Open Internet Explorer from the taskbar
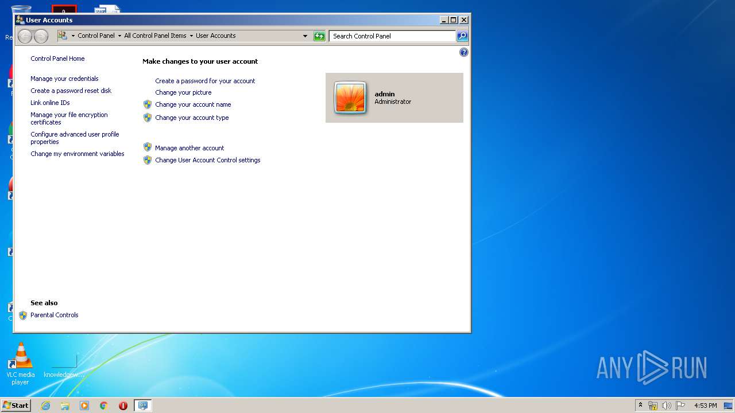Viewport: 735px width, 413px height. 45,406
